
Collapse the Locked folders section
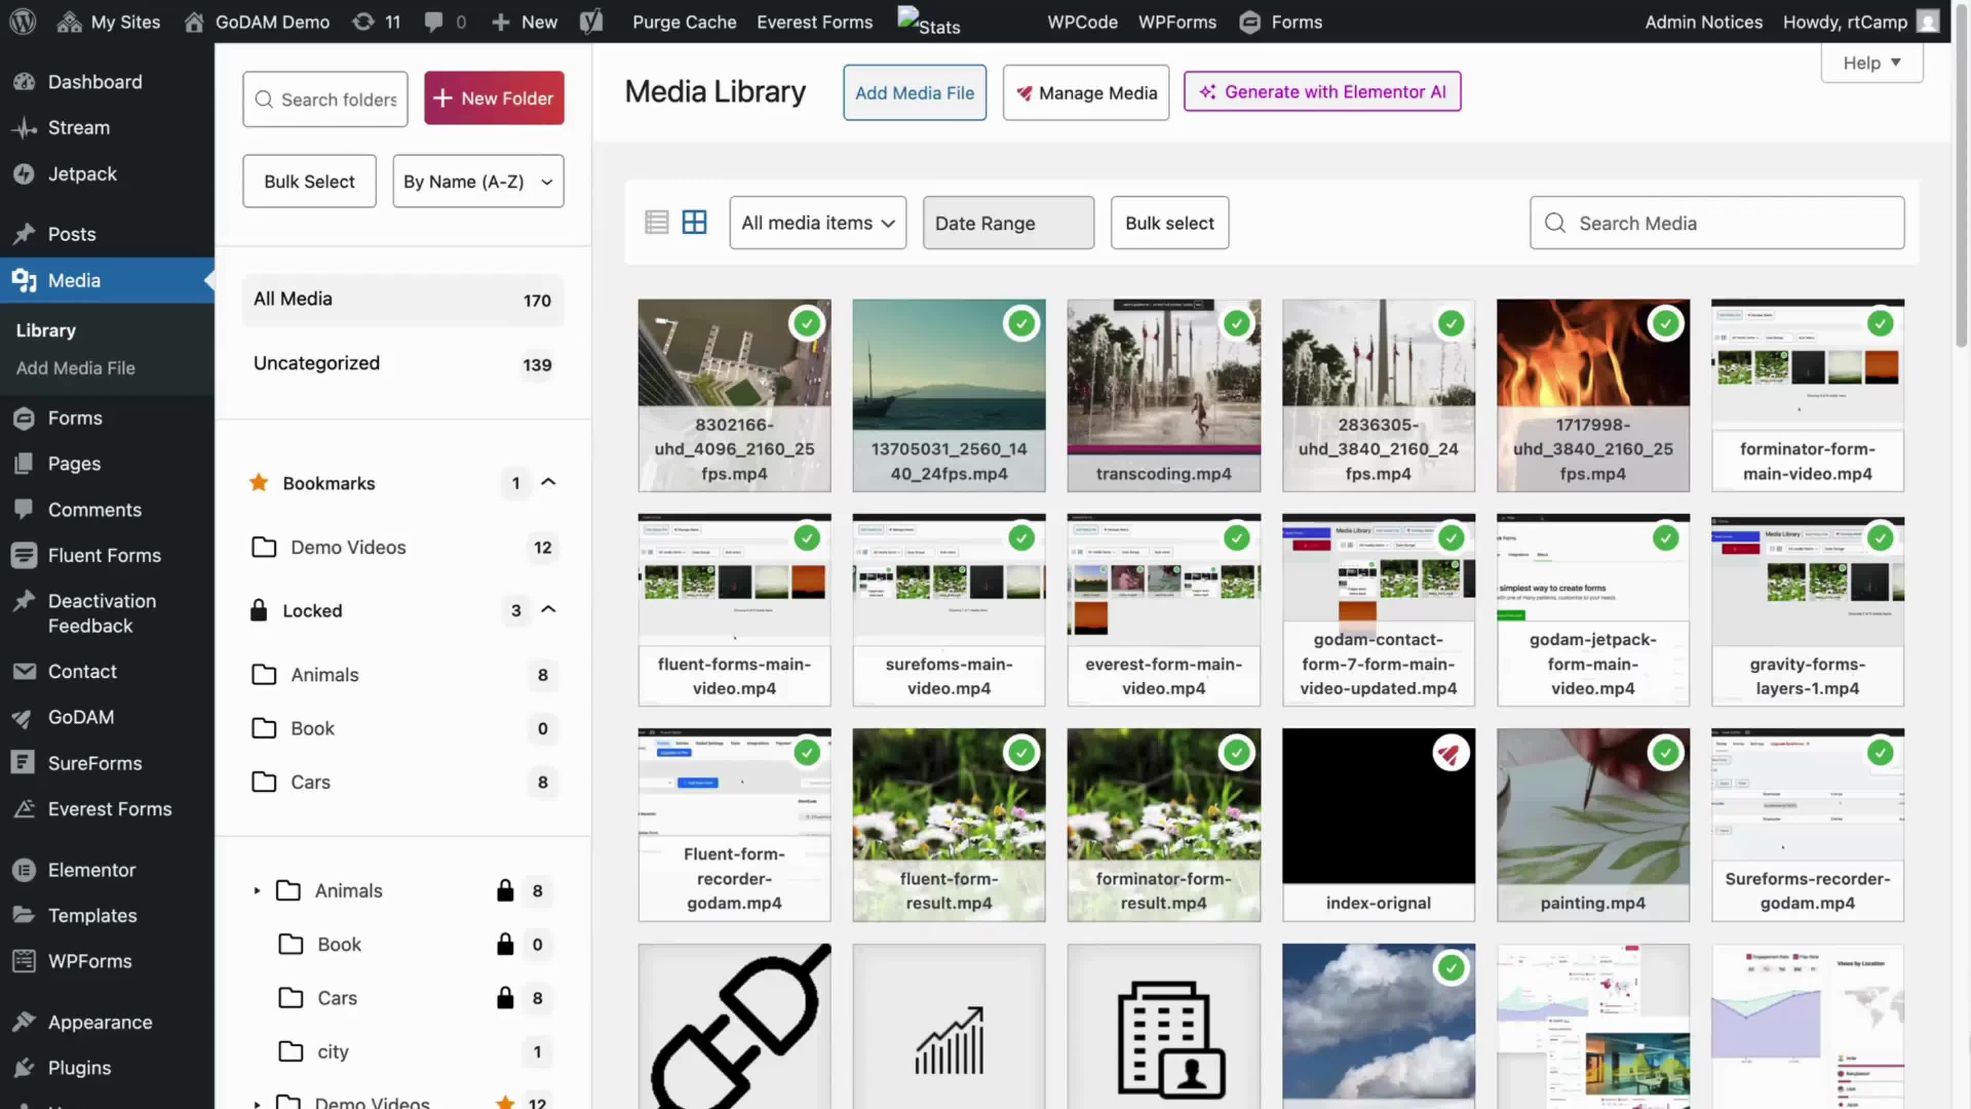click(x=548, y=610)
